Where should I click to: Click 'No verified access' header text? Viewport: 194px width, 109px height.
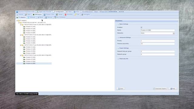pyautogui.click(x=87, y=12)
